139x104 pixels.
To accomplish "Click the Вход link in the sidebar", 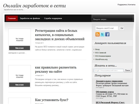I will click(97, 49).
